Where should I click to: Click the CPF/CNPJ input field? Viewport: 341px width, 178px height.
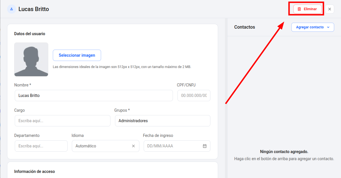194,96
